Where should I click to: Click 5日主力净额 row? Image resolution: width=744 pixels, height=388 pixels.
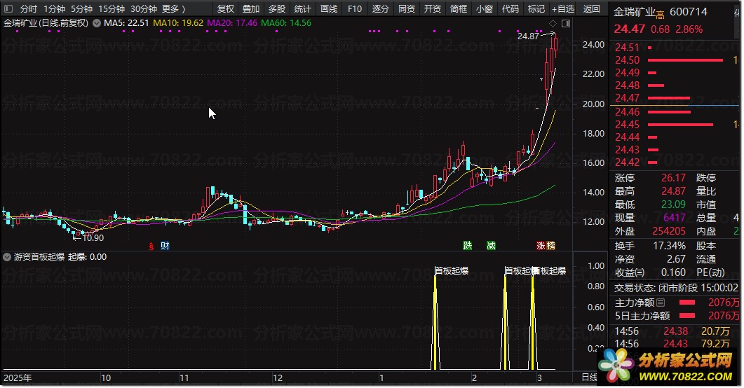pyautogui.click(x=677, y=316)
